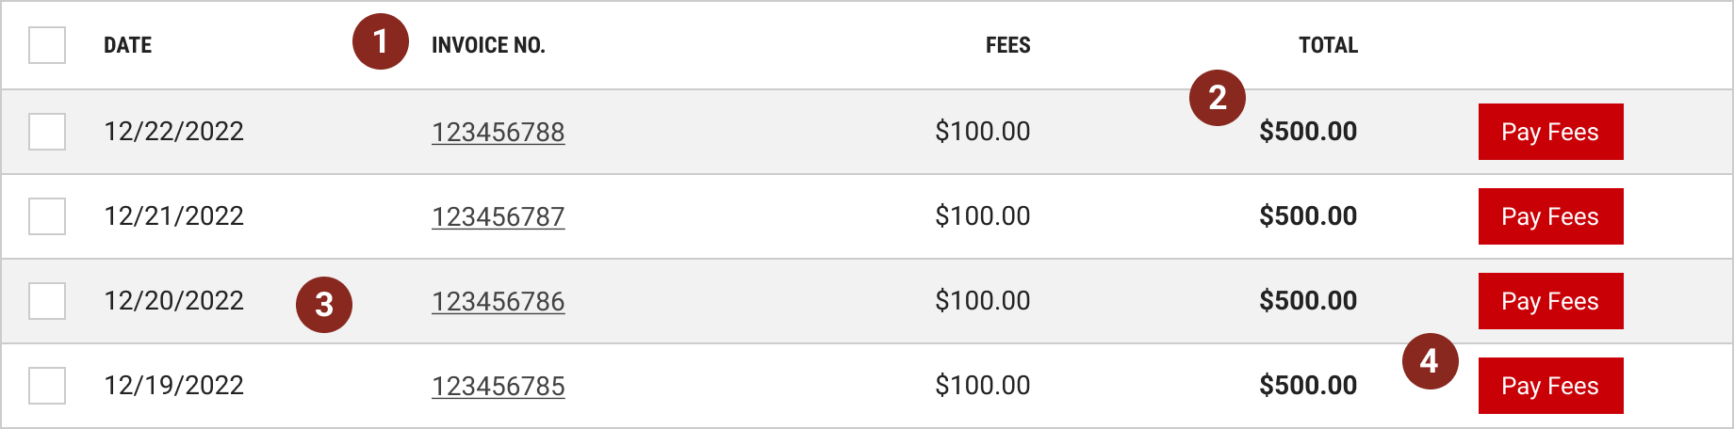The height and width of the screenshot is (429, 1734).
Task: Pay Fees for invoice 123456786
Action: [x=1551, y=301]
